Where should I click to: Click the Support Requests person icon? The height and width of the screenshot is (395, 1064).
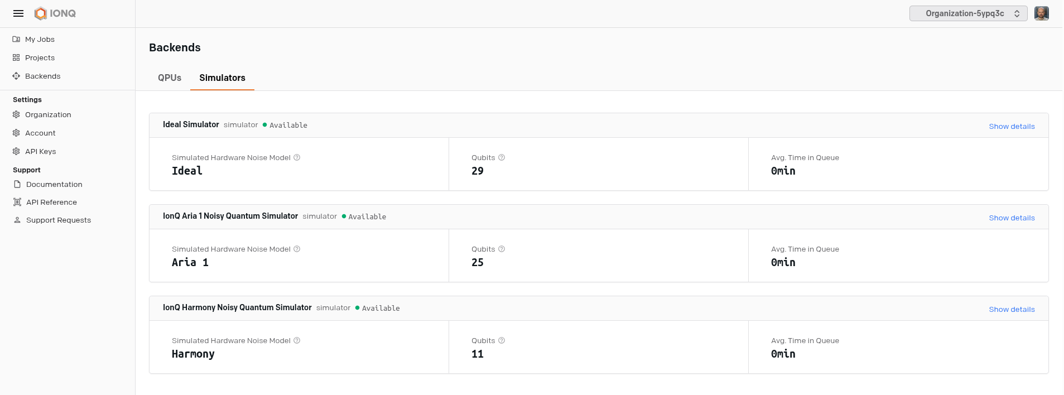[x=17, y=220]
